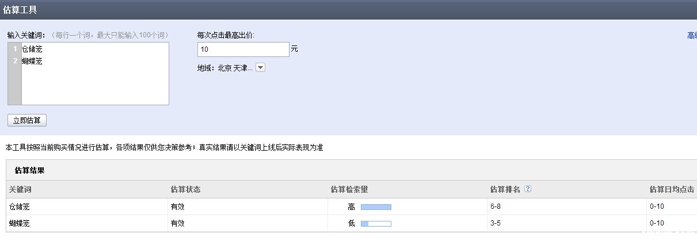Focus the 每次点击最高出价 bid input field
The height and width of the screenshot is (241, 697).
pos(243,49)
